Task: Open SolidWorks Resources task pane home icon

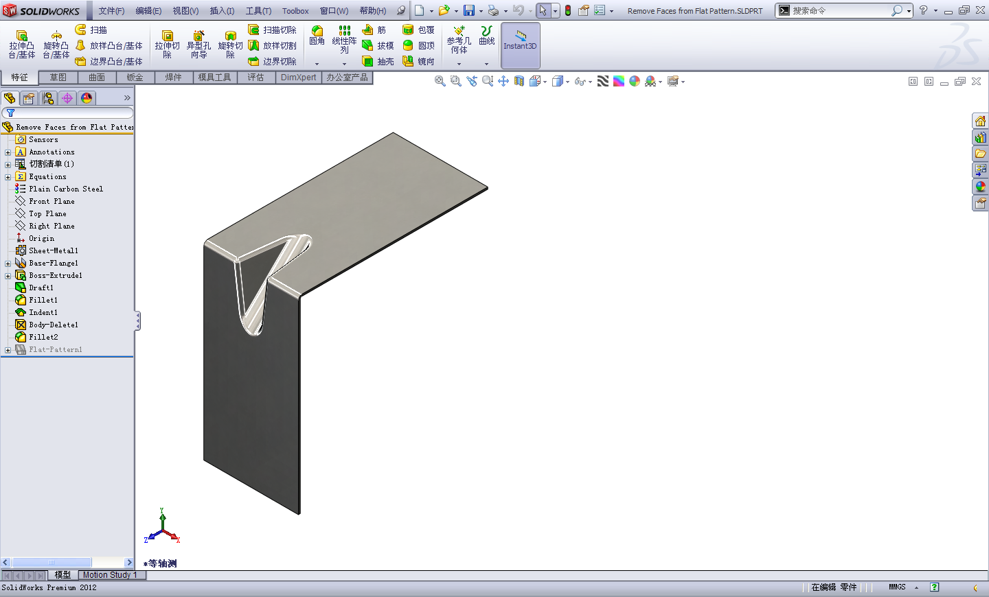Action: click(x=980, y=121)
